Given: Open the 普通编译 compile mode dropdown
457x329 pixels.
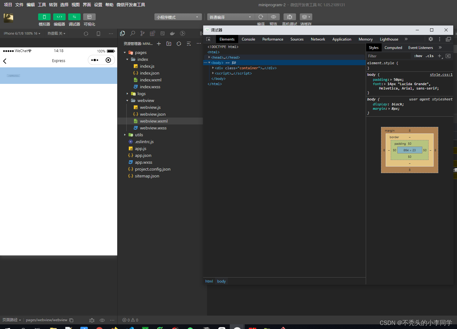Looking at the screenshot, I should pos(231,17).
